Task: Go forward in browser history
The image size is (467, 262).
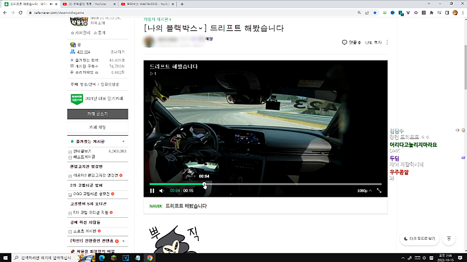Action: (x=12, y=13)
